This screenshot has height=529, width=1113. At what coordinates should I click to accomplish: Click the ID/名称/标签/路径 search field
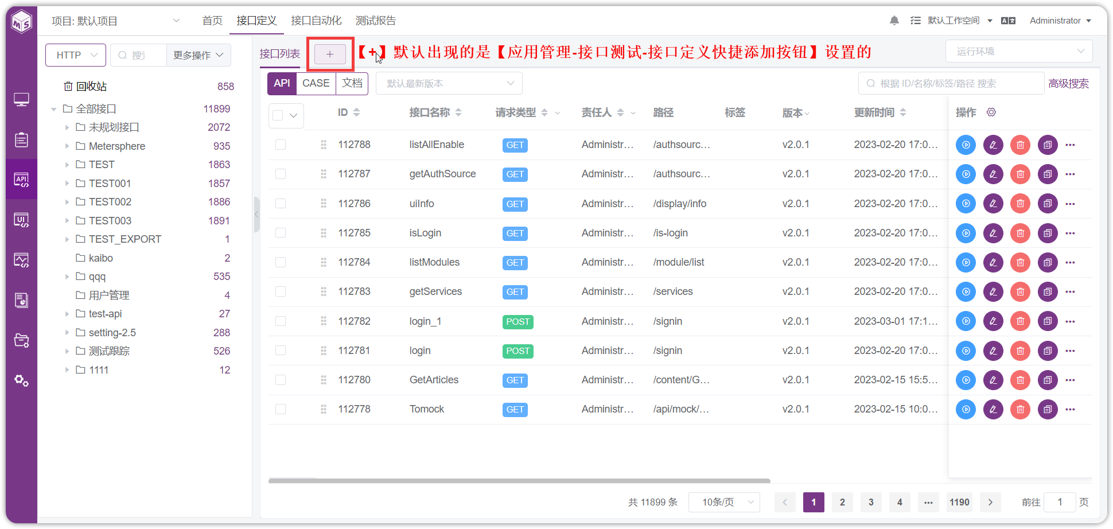click(x=951, y=83)
